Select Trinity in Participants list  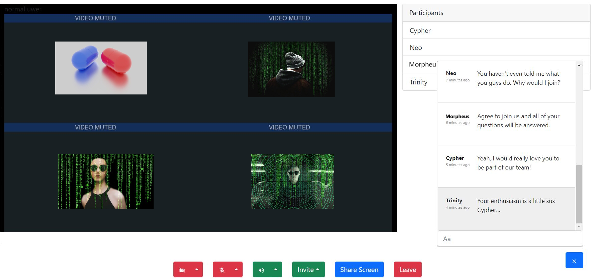[x=420, y=82]
